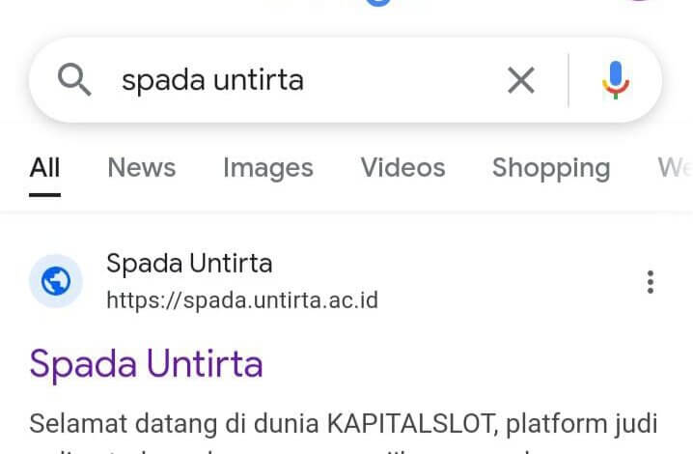Open the three-dot result options menu
The width and height of the screenshot is (693, 454).
650,282
